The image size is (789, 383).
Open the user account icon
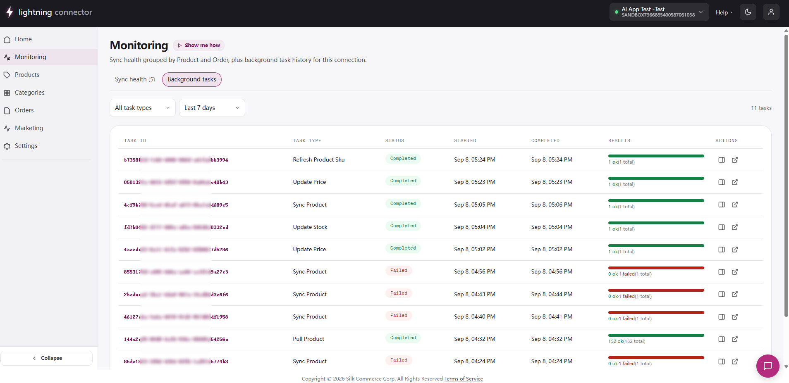point(771,12)
